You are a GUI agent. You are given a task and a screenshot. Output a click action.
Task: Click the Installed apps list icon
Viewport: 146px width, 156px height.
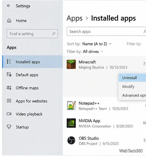[x=9, y=61]
